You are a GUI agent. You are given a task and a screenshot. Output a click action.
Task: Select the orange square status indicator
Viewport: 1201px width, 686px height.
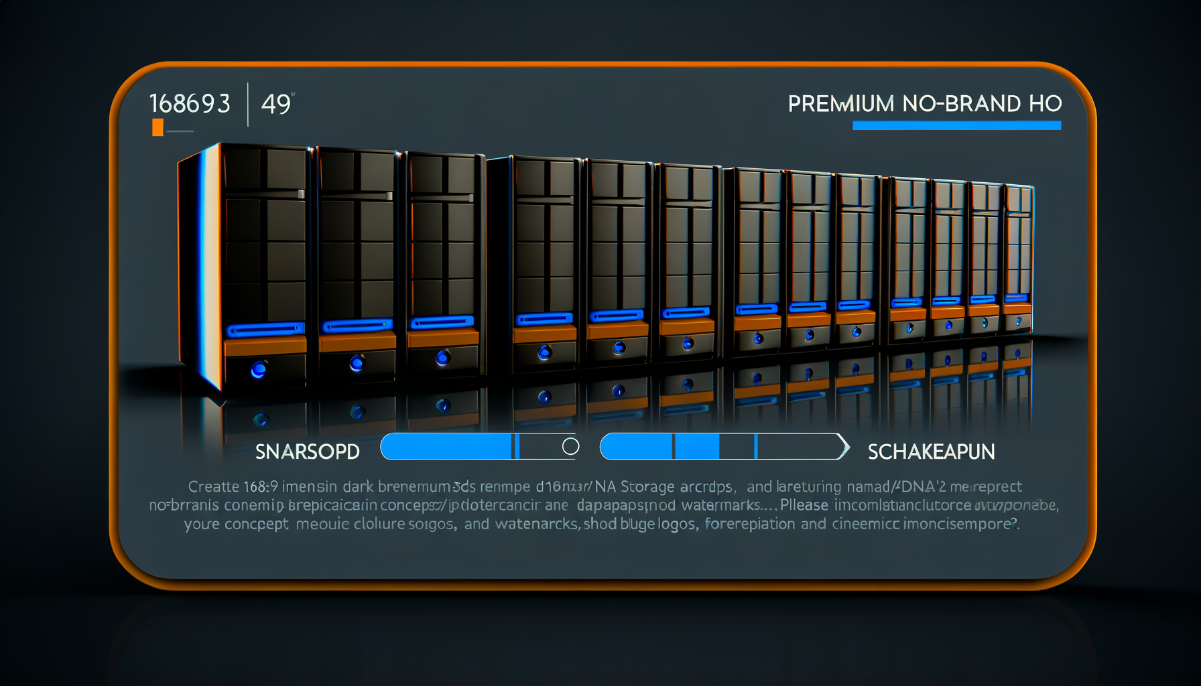(157, 128)
